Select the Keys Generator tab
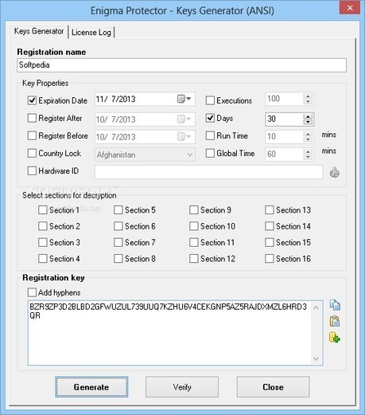365x415 pixels. (39, 31)
